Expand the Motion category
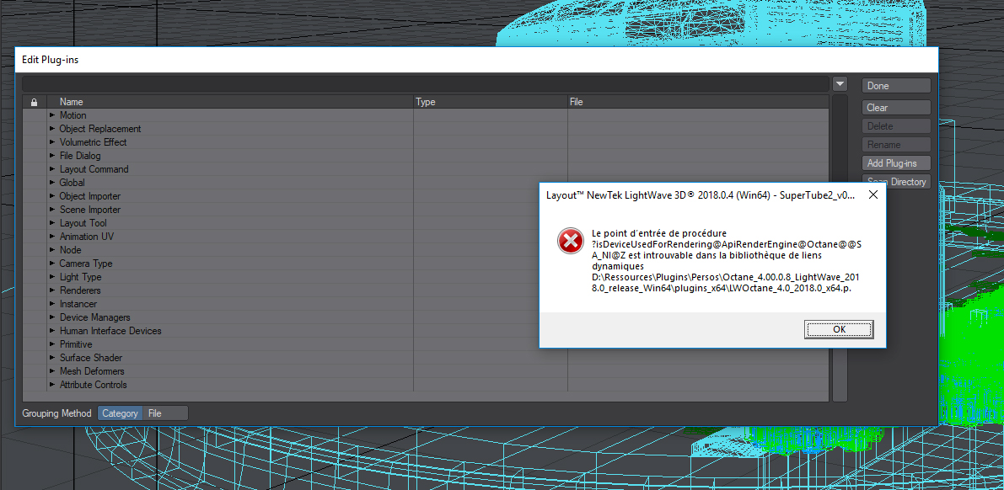This screenshot has width=1004, height=490. (52, 116)
